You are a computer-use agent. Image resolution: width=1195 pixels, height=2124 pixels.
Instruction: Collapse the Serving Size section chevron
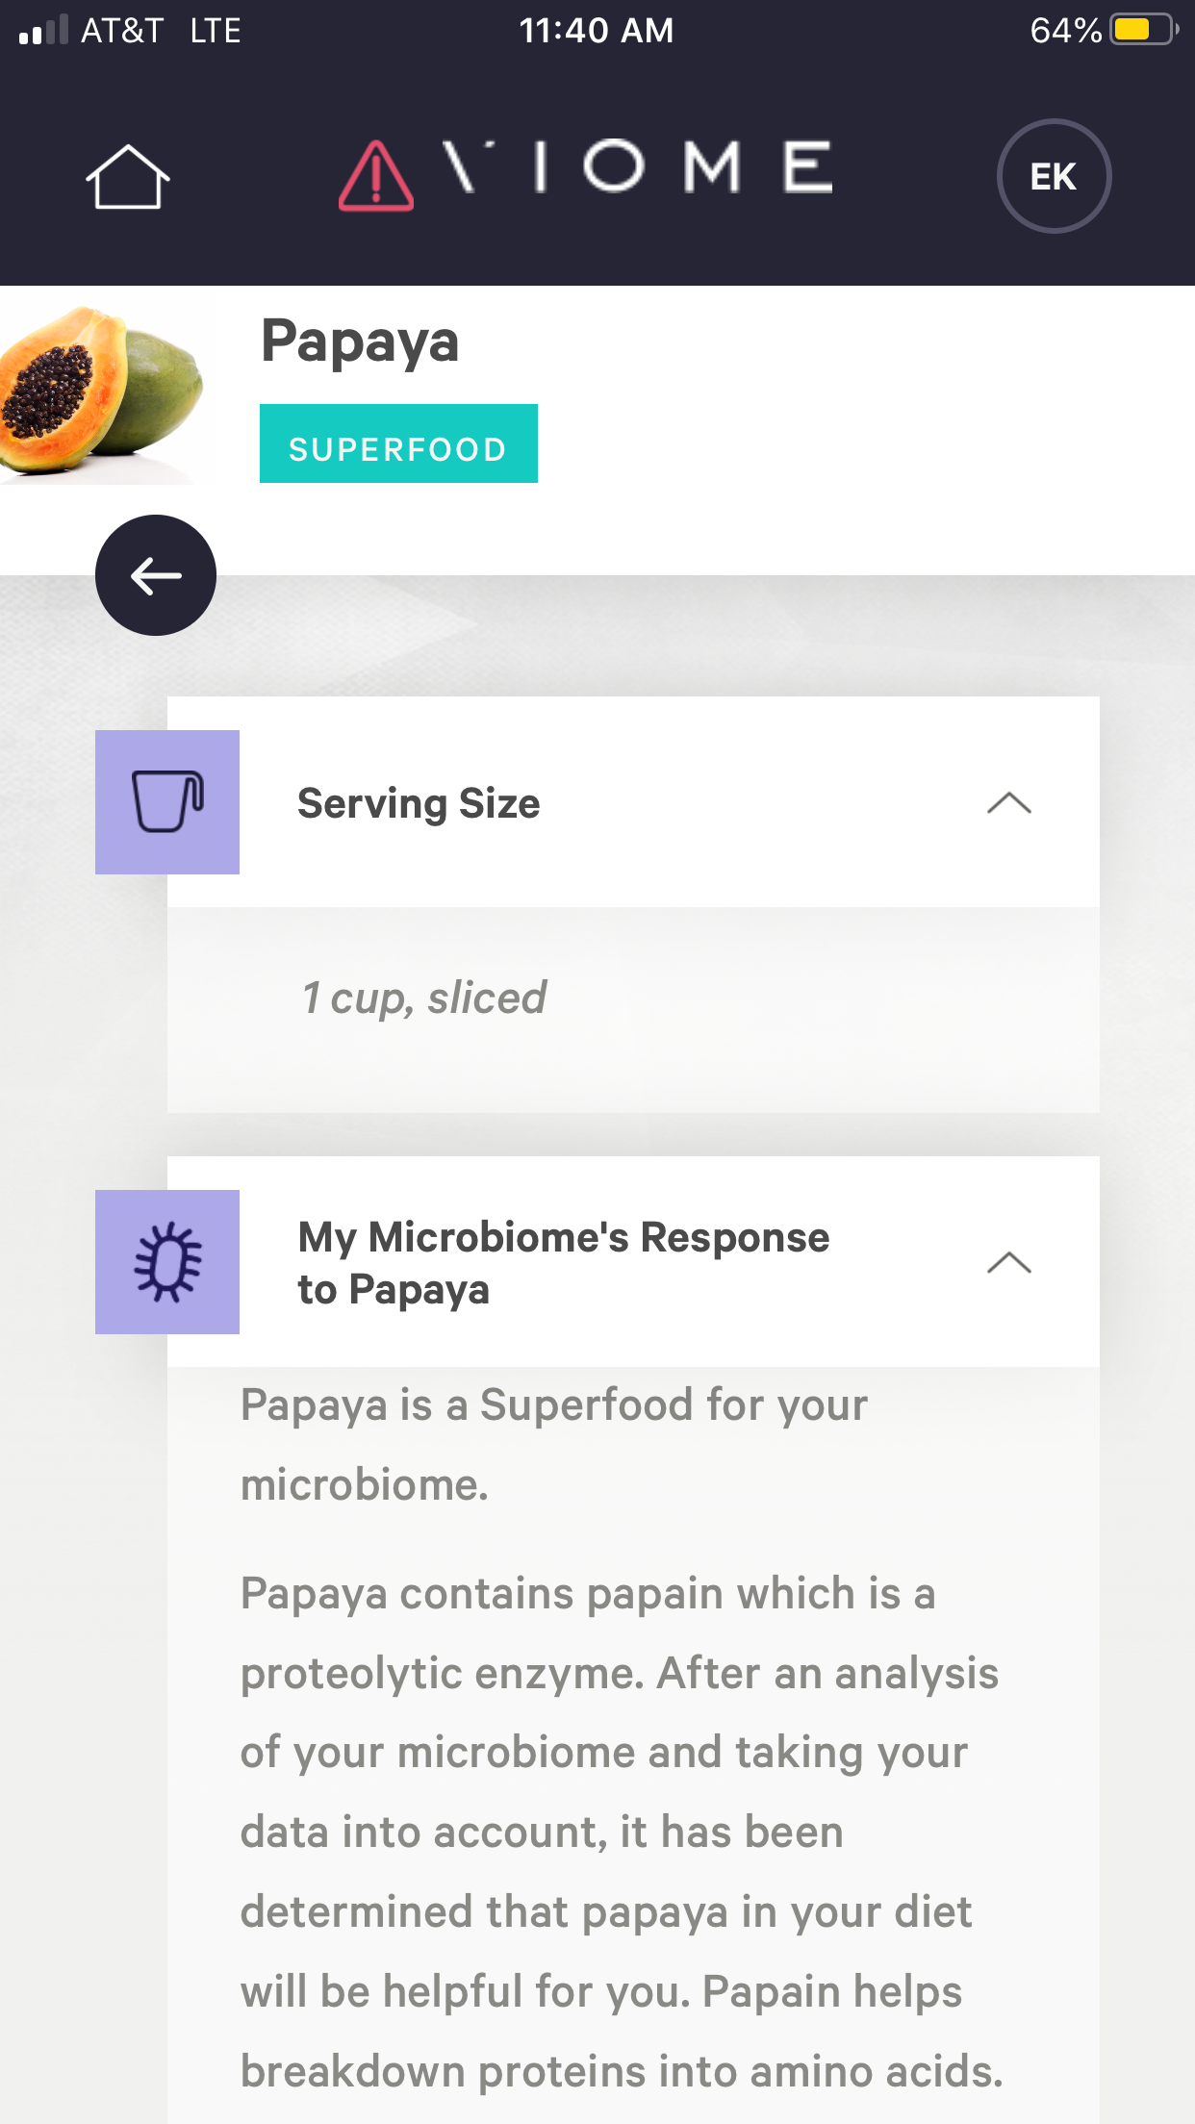pyautogui.click(x=1008, y=803)
